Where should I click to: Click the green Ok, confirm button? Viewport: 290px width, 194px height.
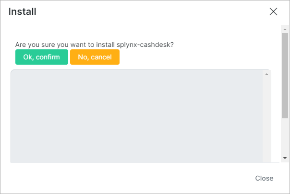[42, 57]
